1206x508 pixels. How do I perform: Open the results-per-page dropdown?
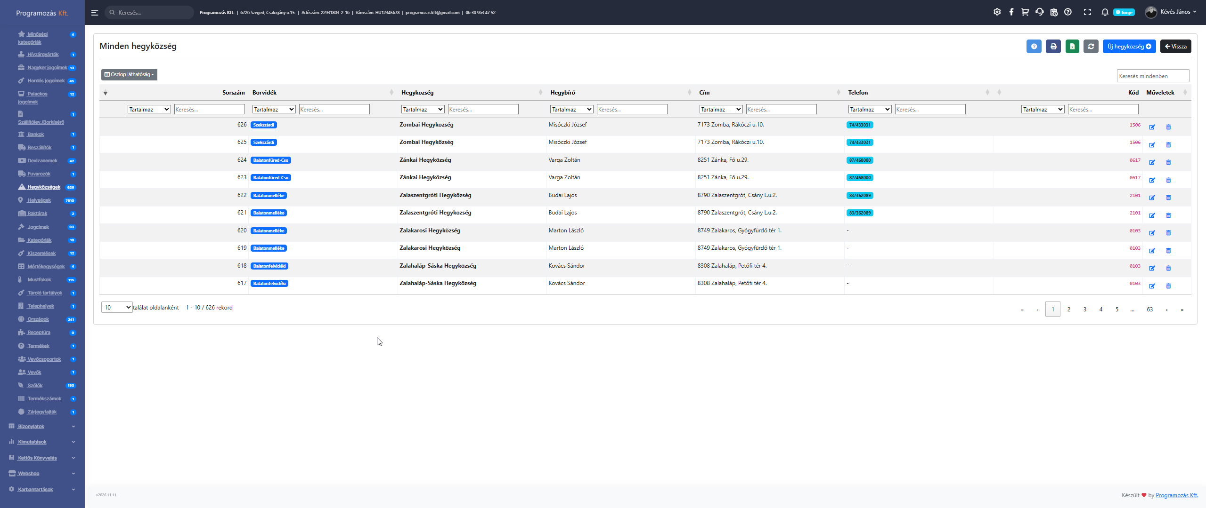pos(116,308)
